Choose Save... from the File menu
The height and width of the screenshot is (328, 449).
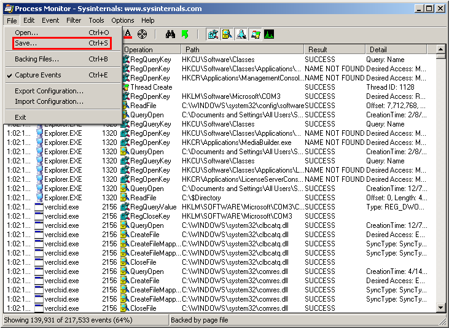[x=26, y=43]
